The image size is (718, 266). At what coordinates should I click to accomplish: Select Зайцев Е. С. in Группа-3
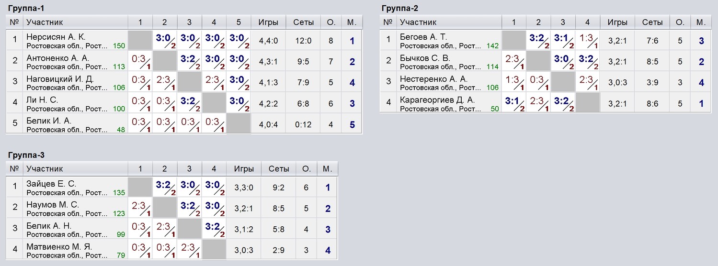point(51,184)
